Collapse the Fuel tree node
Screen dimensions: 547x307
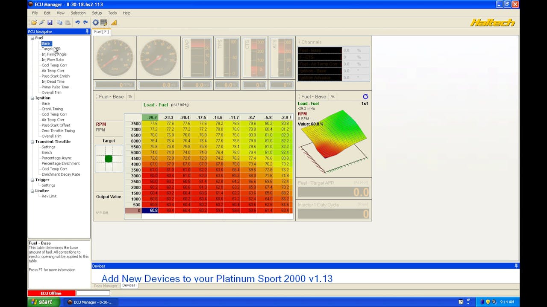32,38
